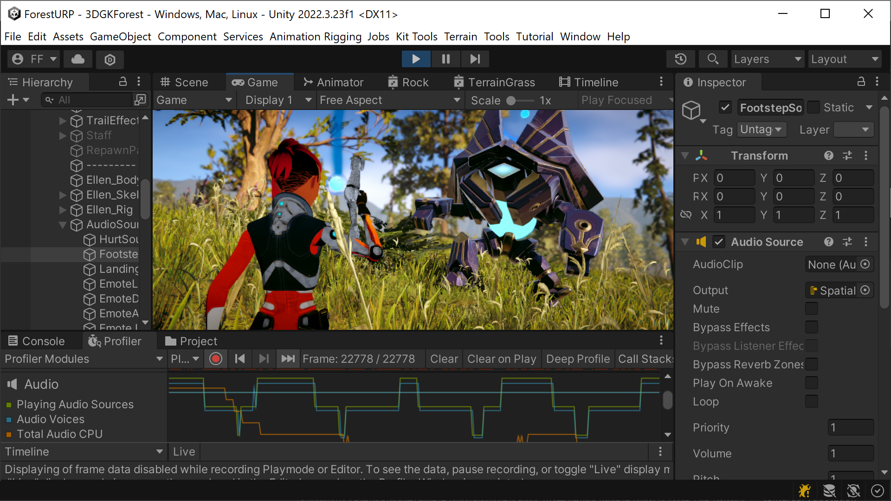
Task: Enable Deep Profile button
Action: [578, 359]
